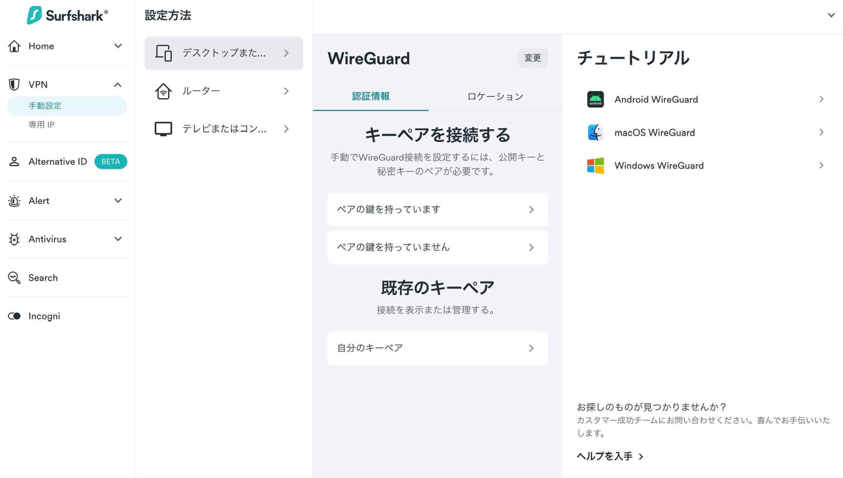Select 手動設定 in the VPN menu
The image size is (843, 478).
67,106
